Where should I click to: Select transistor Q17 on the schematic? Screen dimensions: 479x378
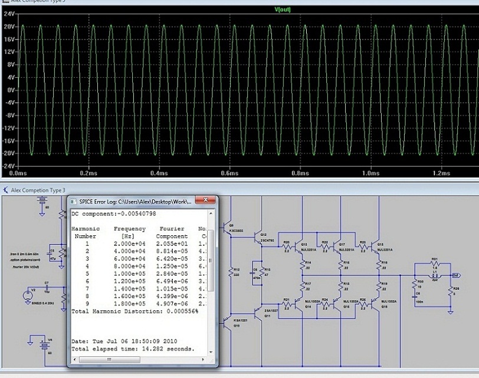click(337, 246)
